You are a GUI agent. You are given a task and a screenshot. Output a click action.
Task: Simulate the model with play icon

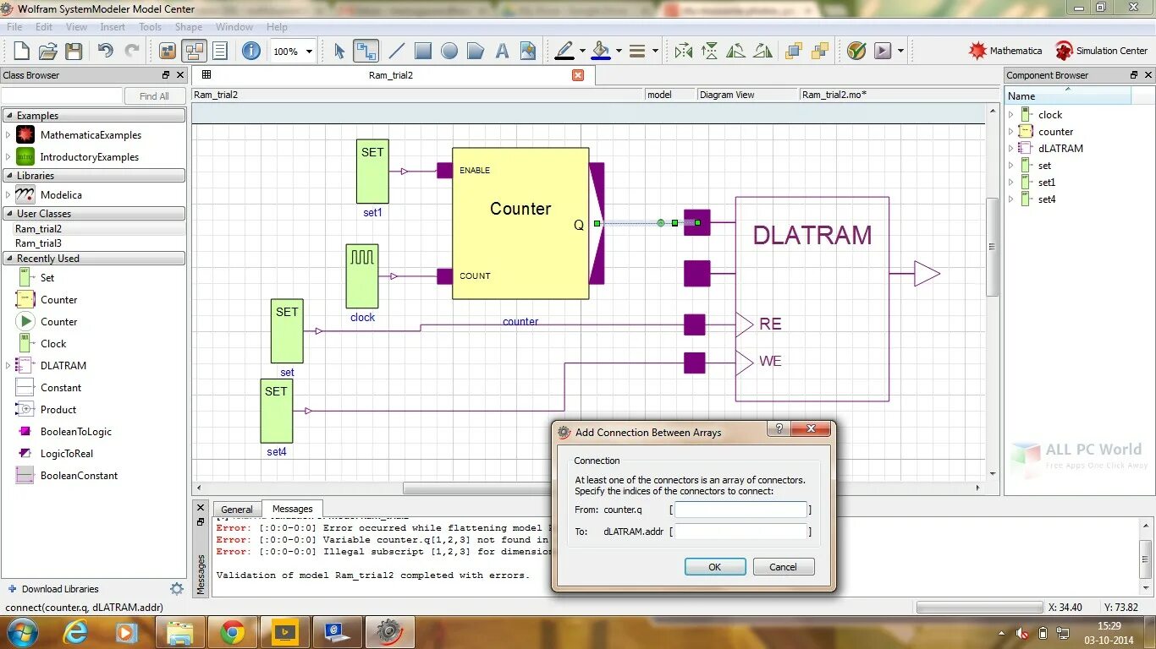click(x=883, y=51)
